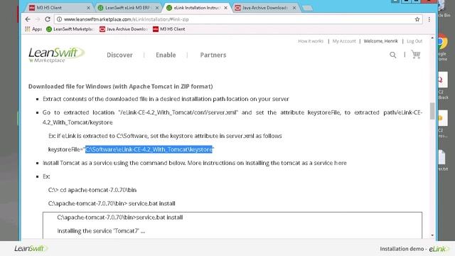455x256 pixels.
Task: Bookmark this page with the star icon
Action: [x=417, y=19]
